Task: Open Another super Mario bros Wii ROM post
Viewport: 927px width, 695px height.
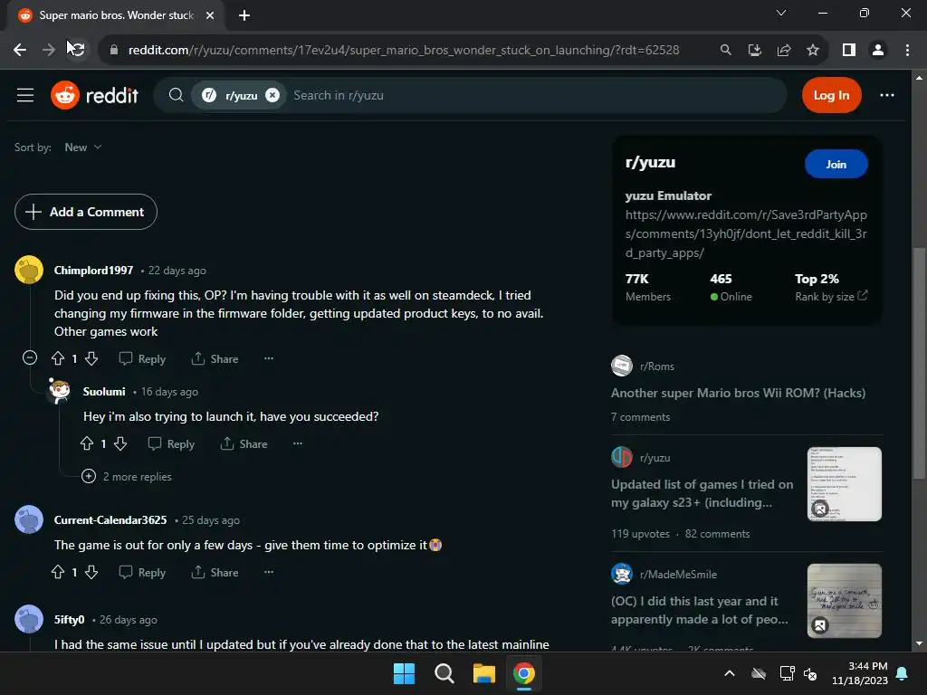Action: 738,393
